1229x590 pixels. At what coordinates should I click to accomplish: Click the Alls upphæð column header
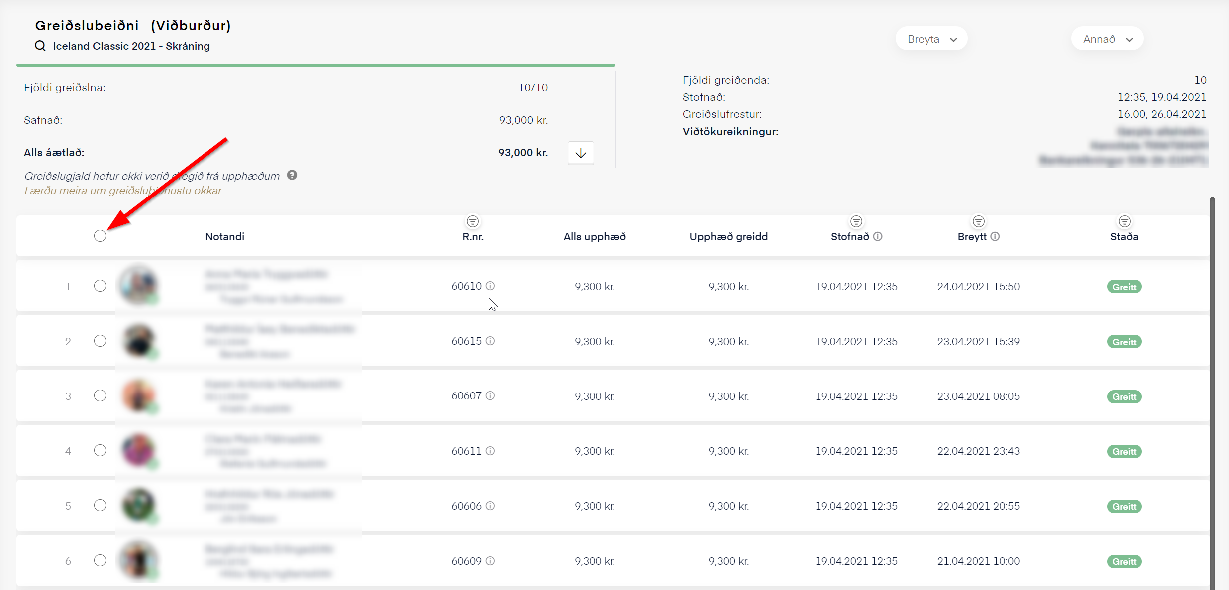594,236
